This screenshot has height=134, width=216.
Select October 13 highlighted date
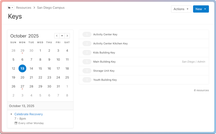[22, 69]
